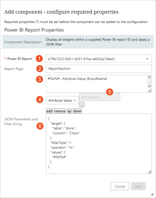Move the parameter up
Screen dimensions: 156x198
pyautogui.click(x=69, y=111)
